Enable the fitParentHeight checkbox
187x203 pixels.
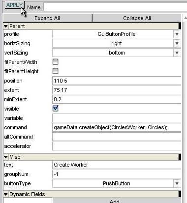(x=56, y=71)
